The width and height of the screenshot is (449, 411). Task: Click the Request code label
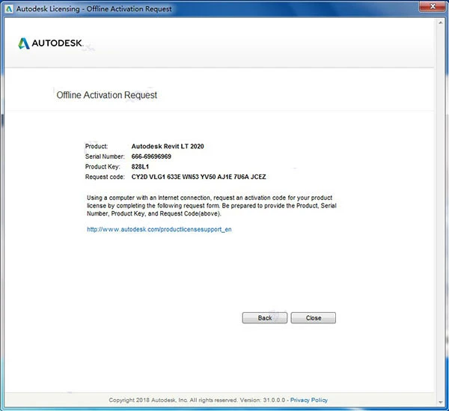105,177
